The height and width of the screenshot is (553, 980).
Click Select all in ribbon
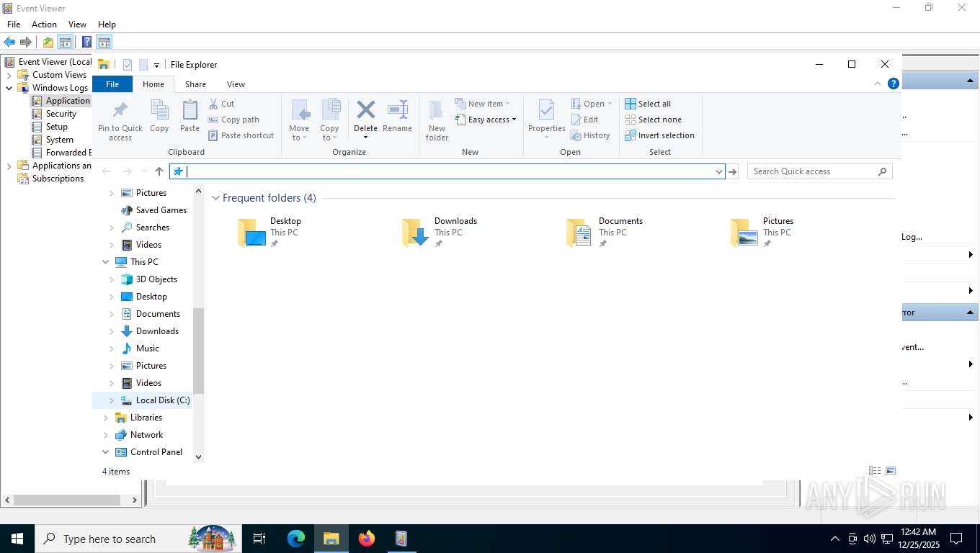click(x=648, y=104)
